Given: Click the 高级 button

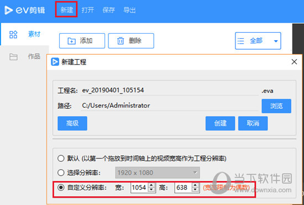Looking at the screenshot, I should pos(72,123).
